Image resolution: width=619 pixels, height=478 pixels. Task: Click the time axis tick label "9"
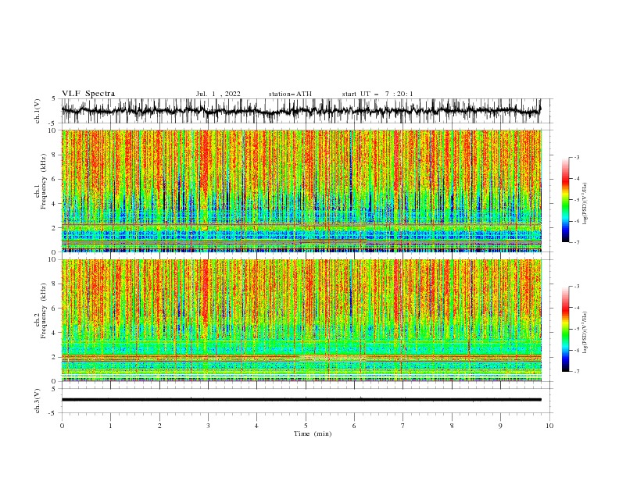pyautogui.click(x=500, y=426)
